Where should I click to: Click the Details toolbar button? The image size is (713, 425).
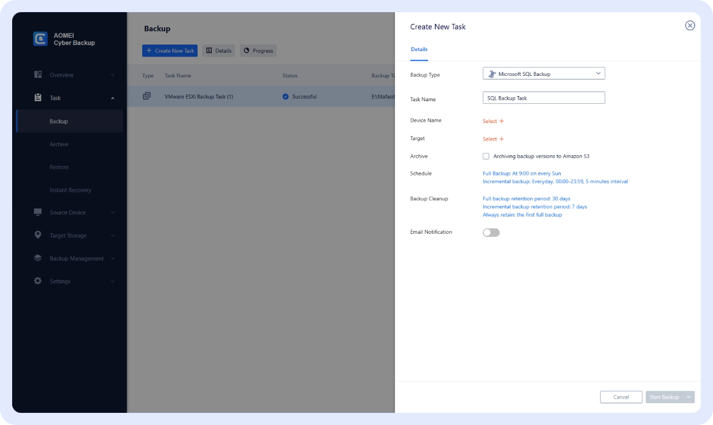tap(219, 51)
